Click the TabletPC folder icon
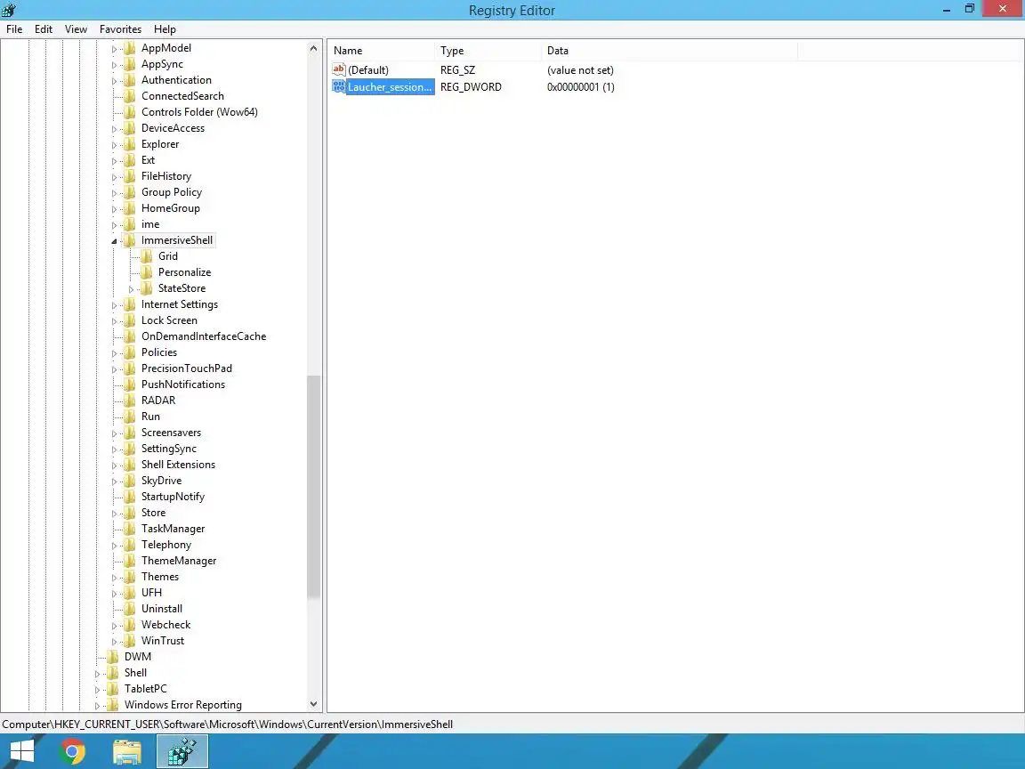Viewport: 1025px width, 769px height. 112,689
